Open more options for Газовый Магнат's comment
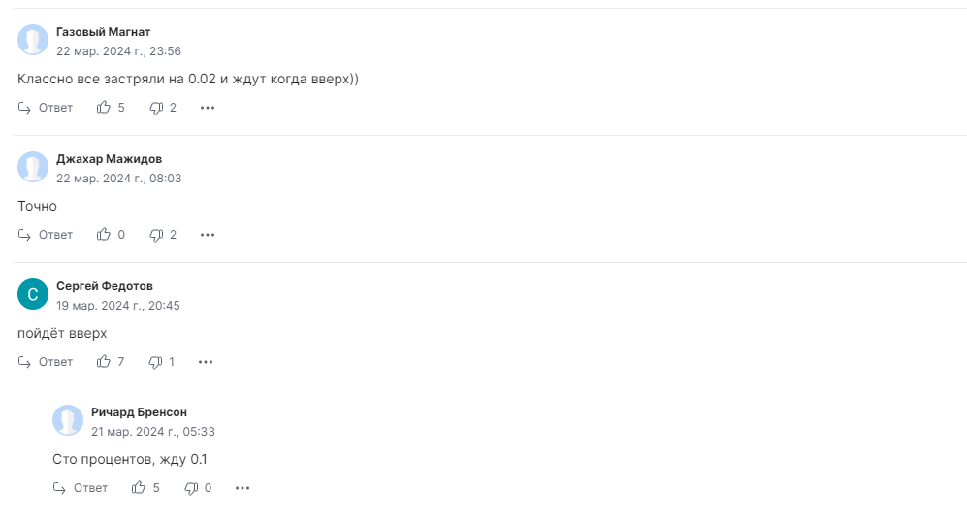 (207, 108)
